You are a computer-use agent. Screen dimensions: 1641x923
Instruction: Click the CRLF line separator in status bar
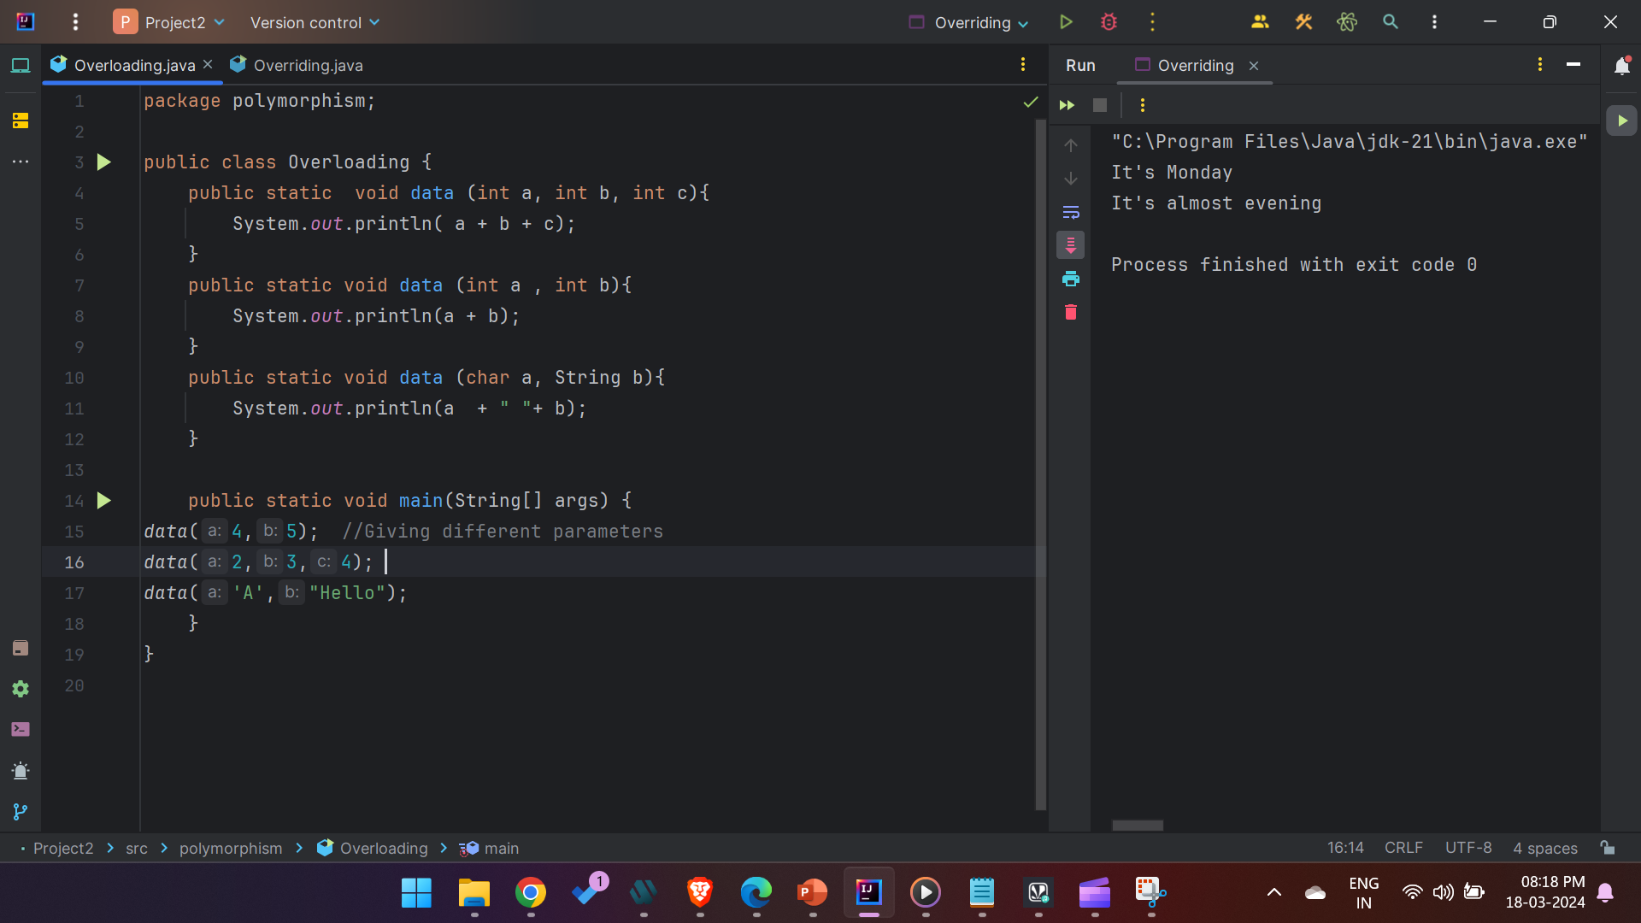coord(1403,848)
